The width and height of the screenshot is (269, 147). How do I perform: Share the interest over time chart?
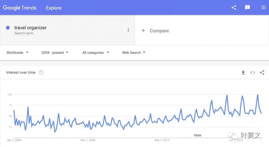[262, 73]
